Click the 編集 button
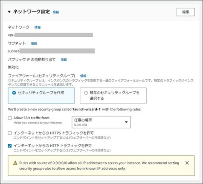Viewport: 203px width, 184px height. point(186,12)
